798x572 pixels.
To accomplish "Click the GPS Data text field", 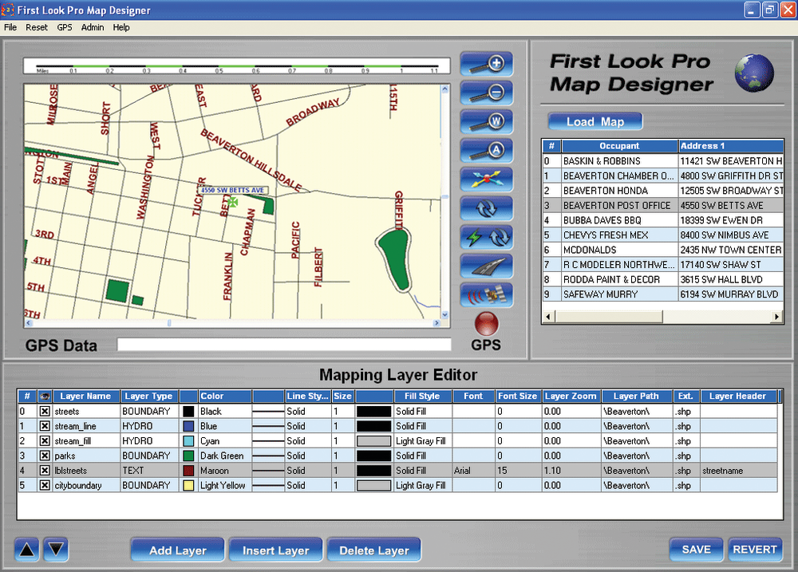I will (x=283, y=345).
